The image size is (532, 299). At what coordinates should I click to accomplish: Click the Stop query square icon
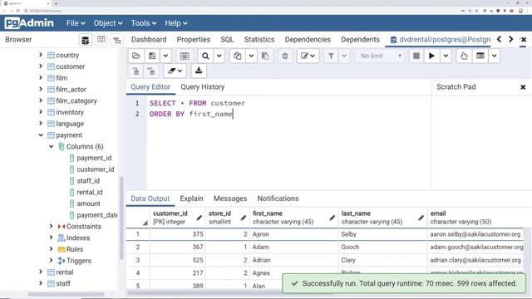tap(416, 56)
